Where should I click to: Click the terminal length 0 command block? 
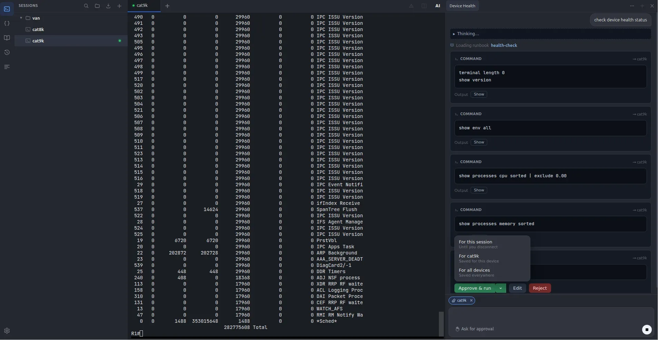coord(550,77)
